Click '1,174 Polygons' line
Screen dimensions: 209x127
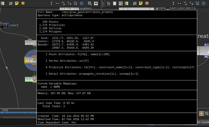50,32
